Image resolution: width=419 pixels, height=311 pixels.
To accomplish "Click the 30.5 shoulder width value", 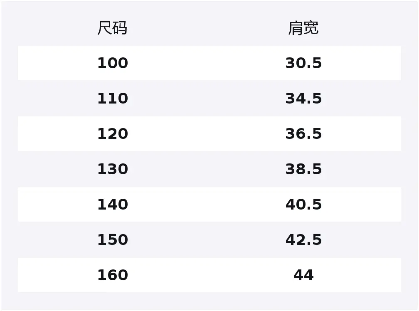I will coord(303,63).
